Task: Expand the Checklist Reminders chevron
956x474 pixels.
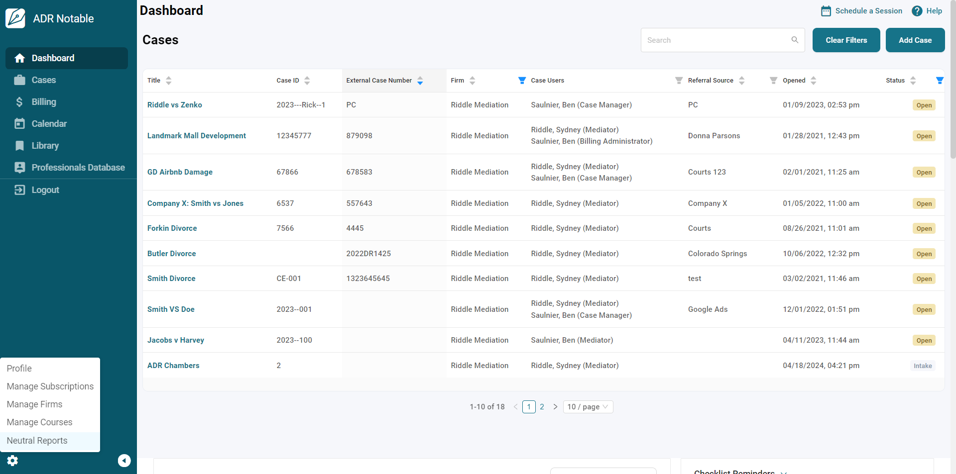Action: [784, 472]
